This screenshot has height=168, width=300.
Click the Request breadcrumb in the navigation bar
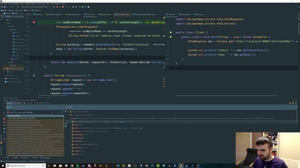pyautogui.click(x=36, y=10)
